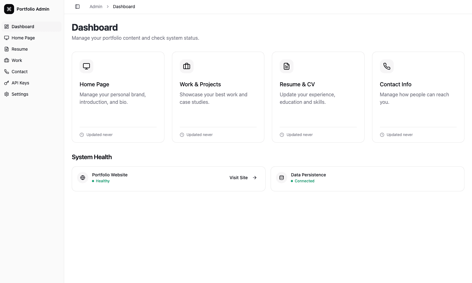Click the Visit Site link
The image size is (472, 283).
(x=238, y=177)
